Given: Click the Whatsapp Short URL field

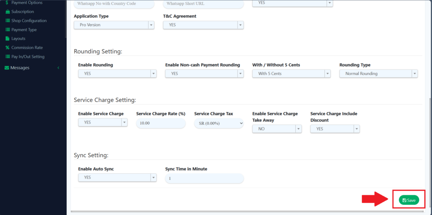Looking at the screenshot, I should 203,4.
